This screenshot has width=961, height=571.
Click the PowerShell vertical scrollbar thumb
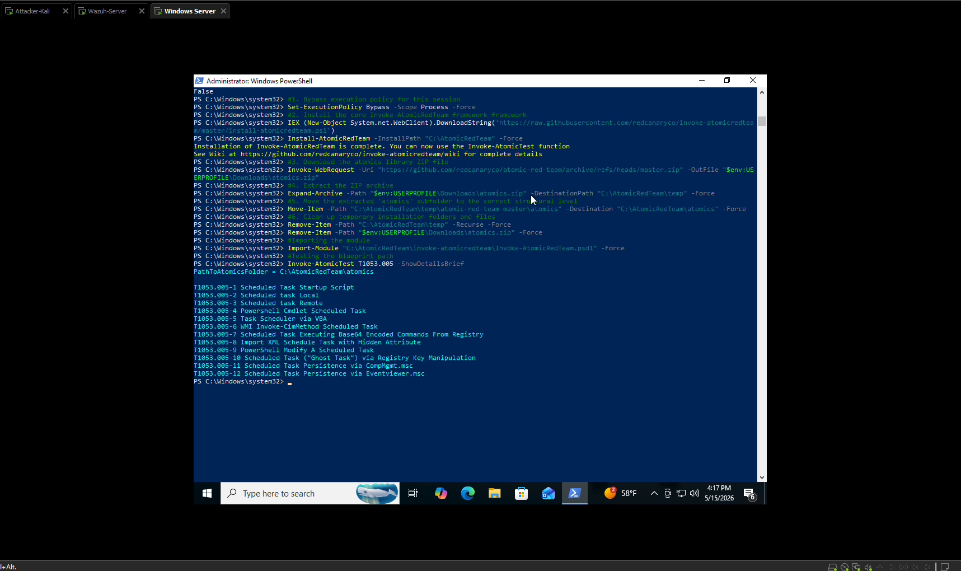coord(762,121)
